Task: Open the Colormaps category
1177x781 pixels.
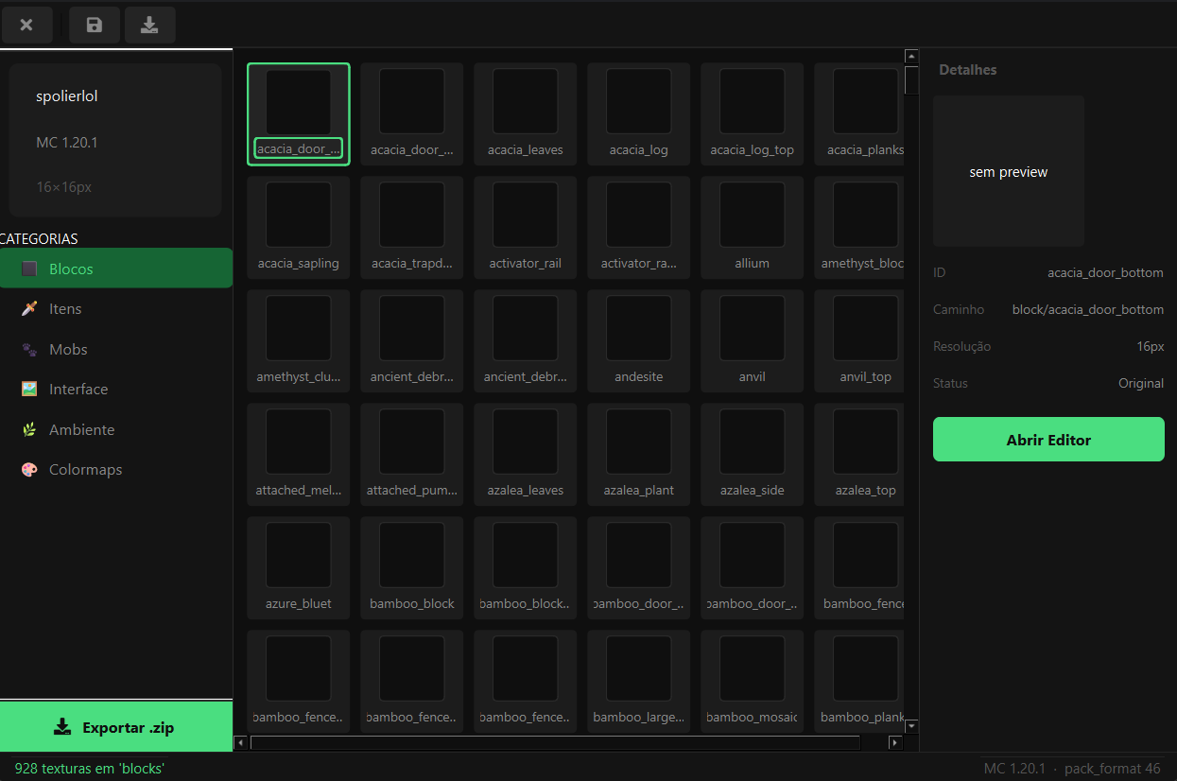Action: click(116, 469)
